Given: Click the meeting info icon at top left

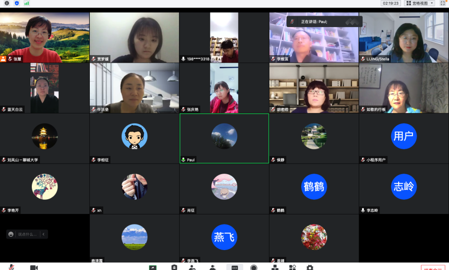Looking at the screenshot, I should (x=6, y=3).
